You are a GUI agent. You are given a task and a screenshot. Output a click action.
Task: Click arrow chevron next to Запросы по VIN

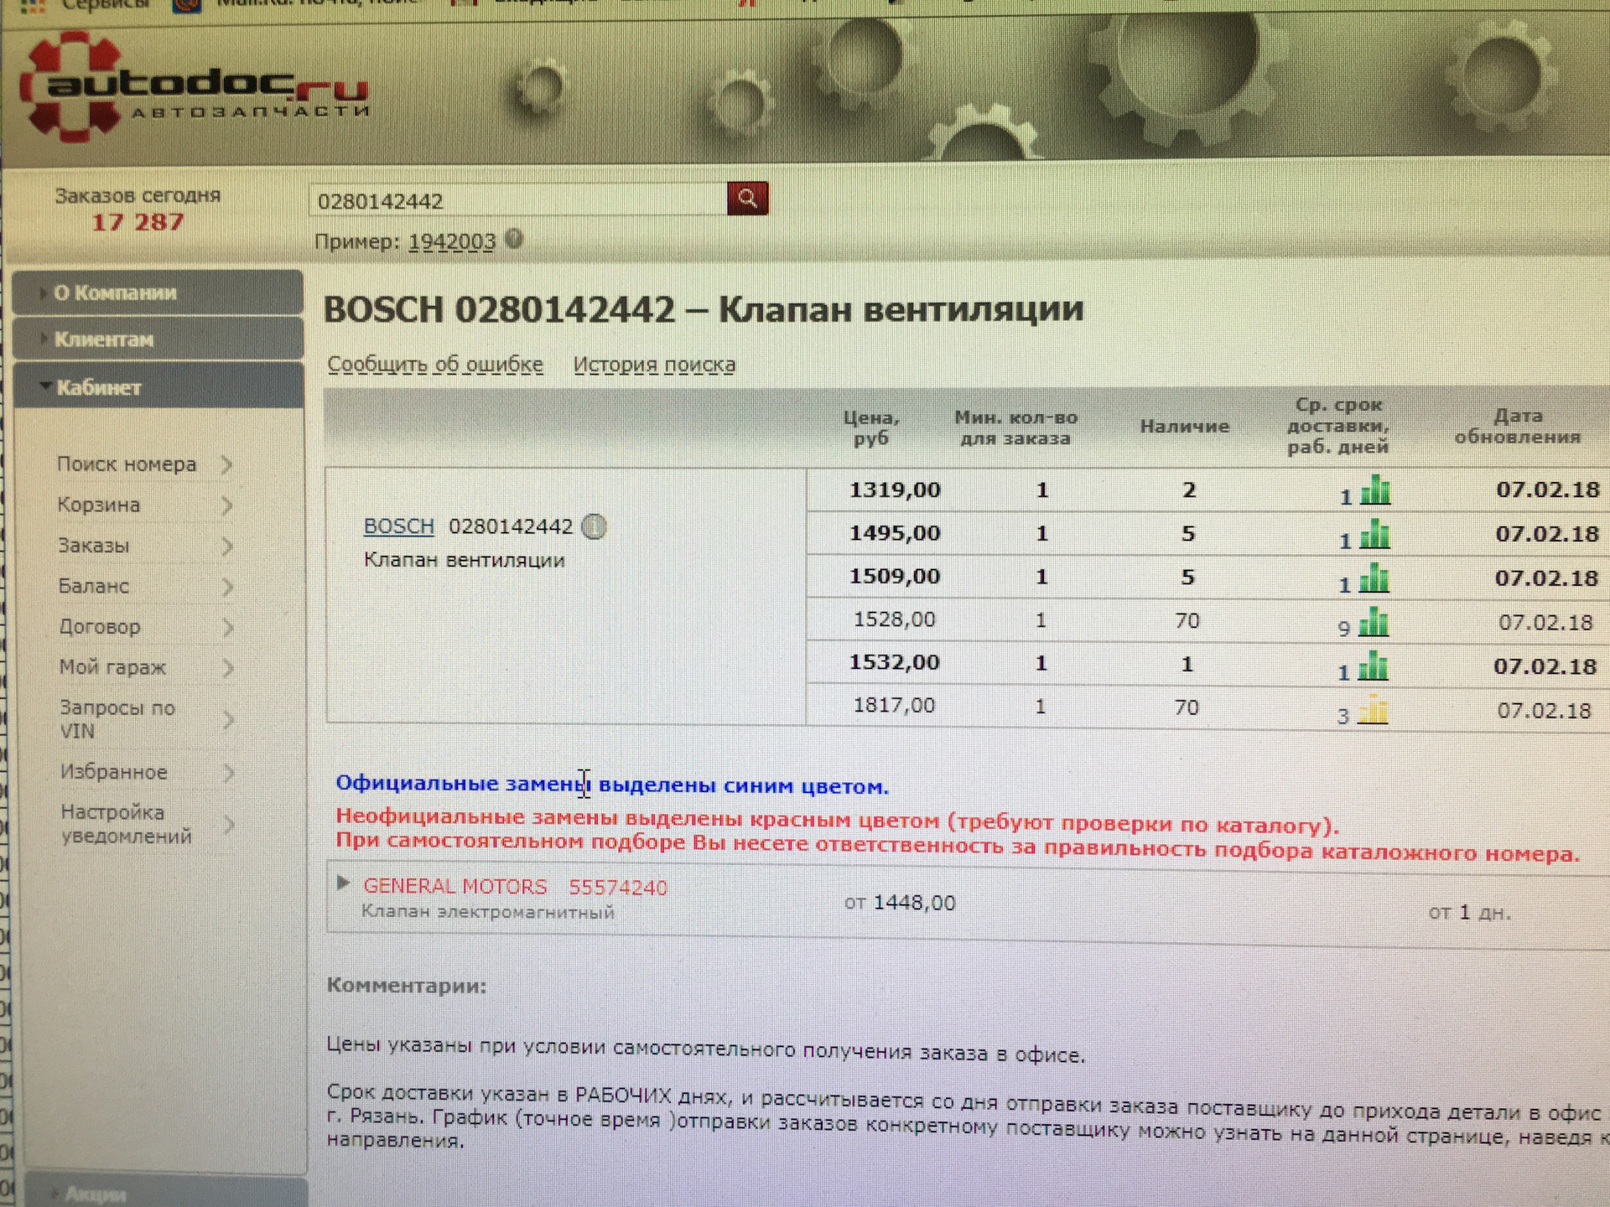(x=228, y=719)
